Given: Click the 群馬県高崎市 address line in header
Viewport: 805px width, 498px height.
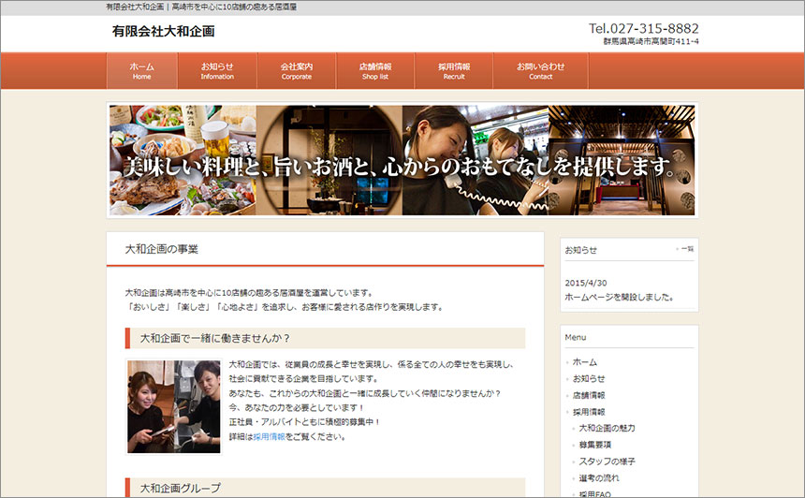Looking at the screenshot, I should [651, 41].
